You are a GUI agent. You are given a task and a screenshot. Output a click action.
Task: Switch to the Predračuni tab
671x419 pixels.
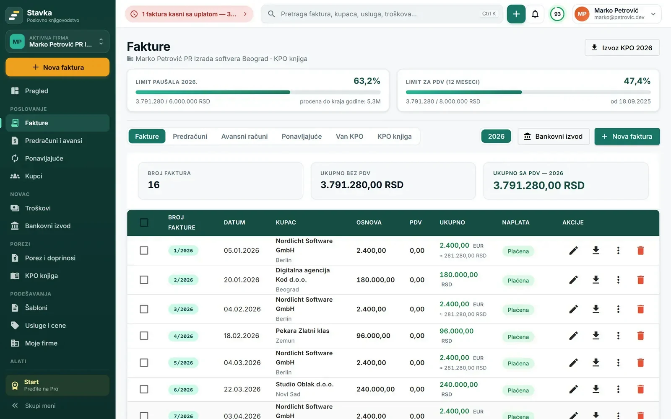pyautogui.click(x=190, y=137)
